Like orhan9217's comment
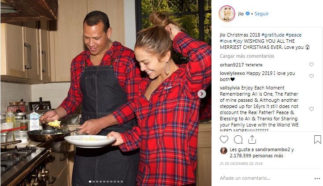Viewport: 323px width, 186px height. (312, 64)
